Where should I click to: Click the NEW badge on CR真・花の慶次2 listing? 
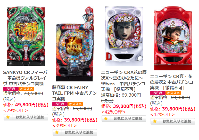pyautogui.click(x=158, y=93)
